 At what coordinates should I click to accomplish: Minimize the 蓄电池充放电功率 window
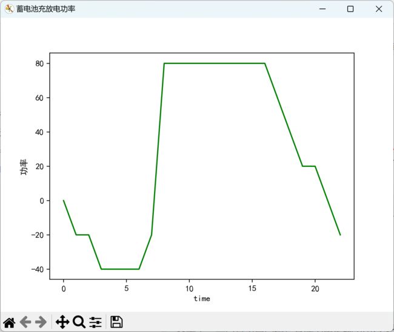322,9
